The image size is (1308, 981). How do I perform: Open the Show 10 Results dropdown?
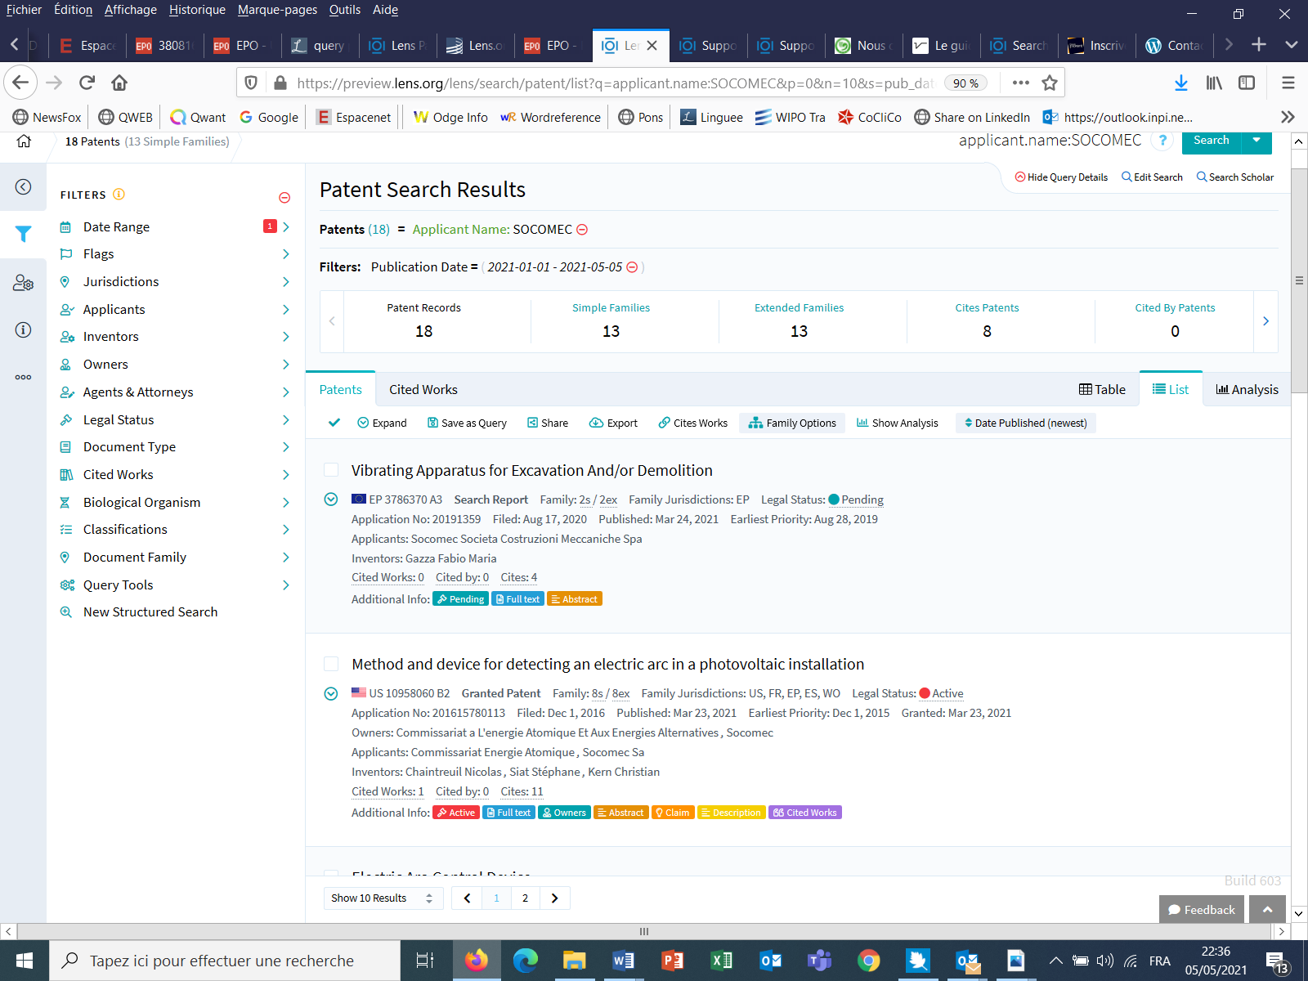[x=382, y=898]
